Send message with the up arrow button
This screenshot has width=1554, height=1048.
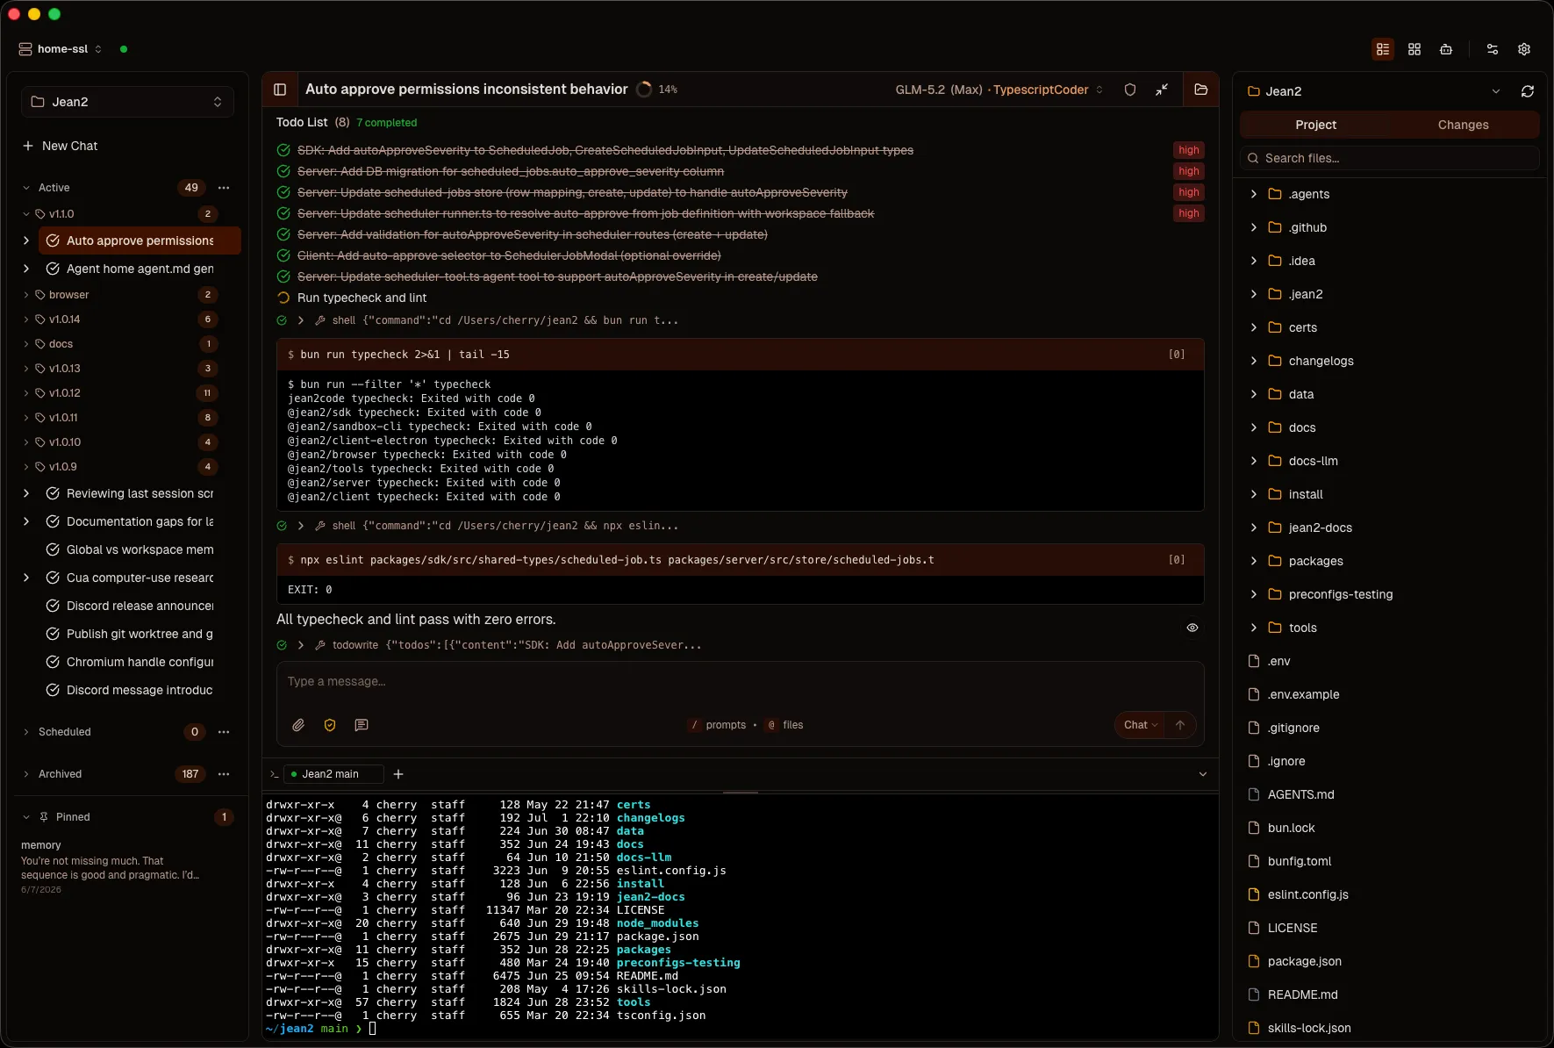pos(1180,725)
